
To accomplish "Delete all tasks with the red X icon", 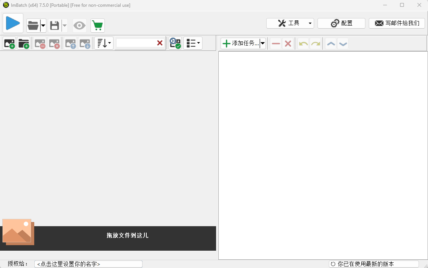I will coord(288,44).
